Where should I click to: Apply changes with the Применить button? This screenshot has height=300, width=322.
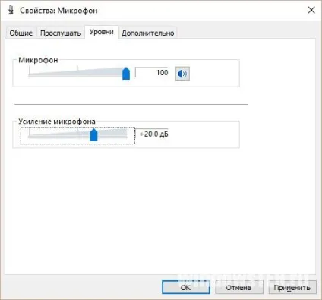click(x=292, y=287)
